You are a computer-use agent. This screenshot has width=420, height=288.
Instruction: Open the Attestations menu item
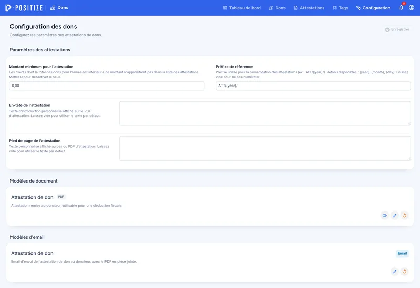tap(309, 8)
